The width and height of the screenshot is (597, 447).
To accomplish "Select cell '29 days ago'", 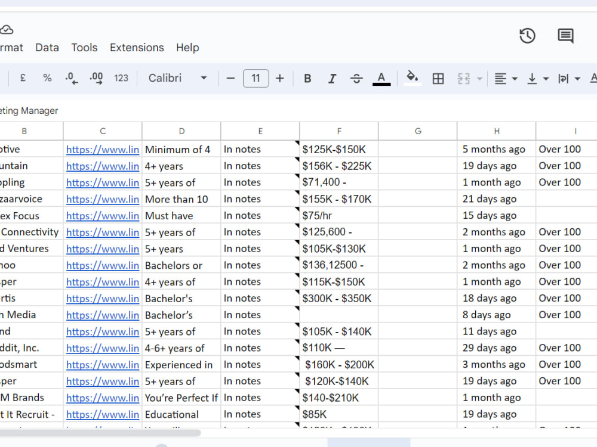I will (497, 348).
